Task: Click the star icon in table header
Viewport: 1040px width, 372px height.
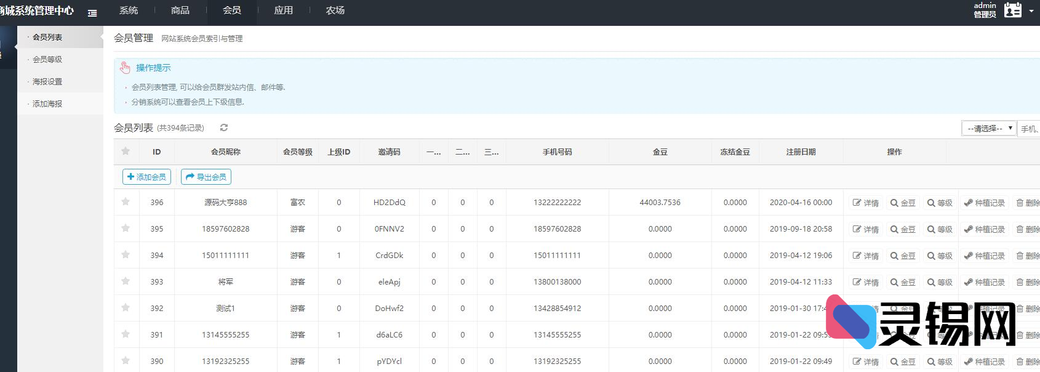Action: (x=126, y=152)
